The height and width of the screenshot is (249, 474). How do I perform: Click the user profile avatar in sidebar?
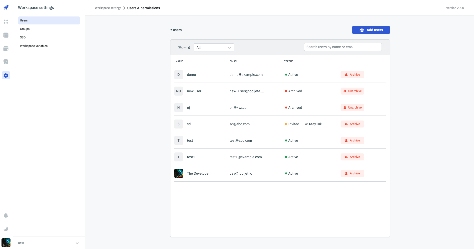pyautogui.click(x=6, y=243)
